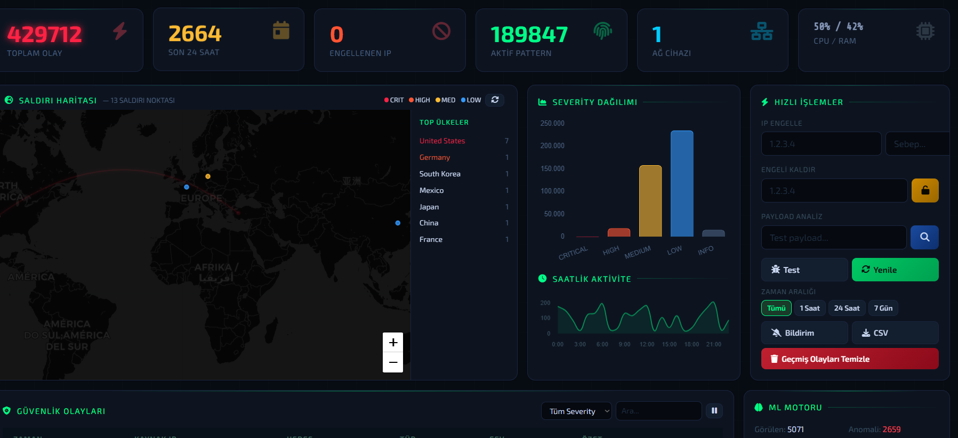Open the Tüm Severity dropdown

(576, 411)
